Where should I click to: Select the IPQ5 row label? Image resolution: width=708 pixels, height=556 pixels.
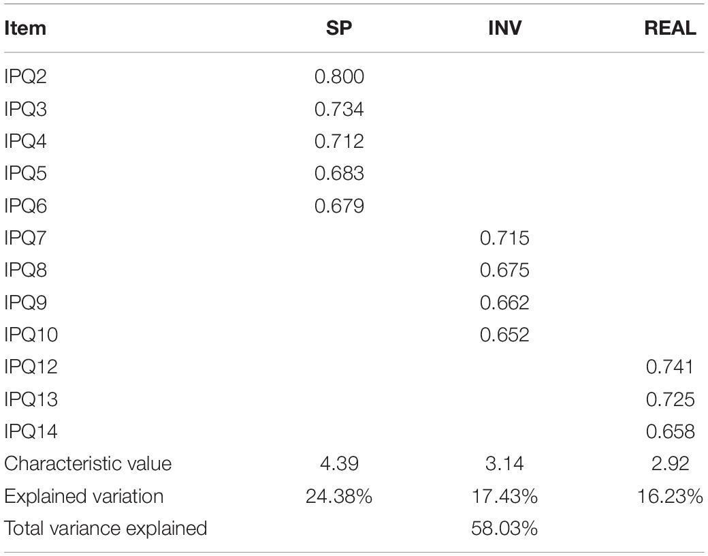click(x=25, y=173)
